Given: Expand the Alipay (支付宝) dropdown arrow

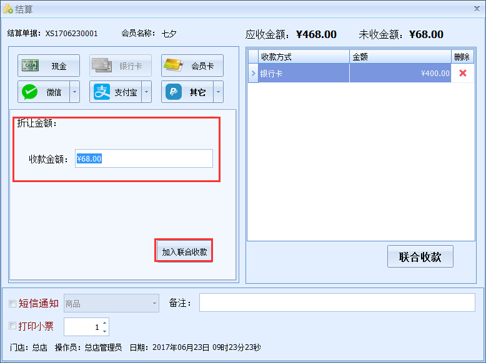Looking at the screenshot, I should 147,92.
